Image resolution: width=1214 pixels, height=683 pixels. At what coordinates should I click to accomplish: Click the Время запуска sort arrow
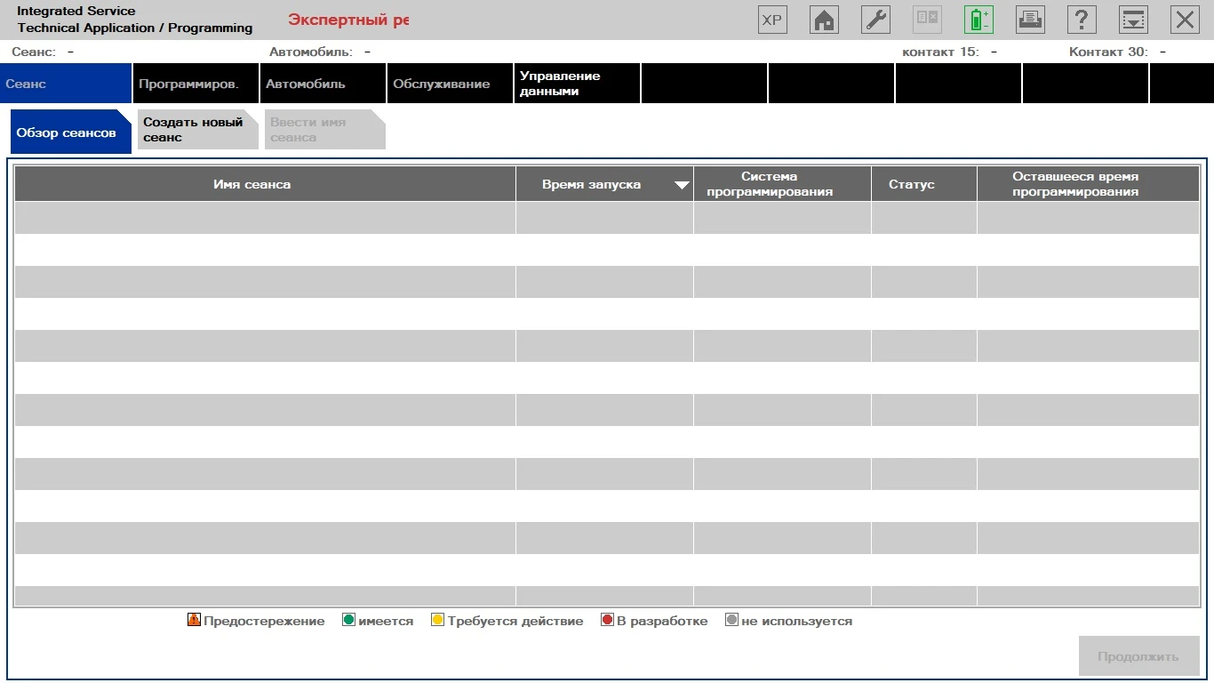682,185
